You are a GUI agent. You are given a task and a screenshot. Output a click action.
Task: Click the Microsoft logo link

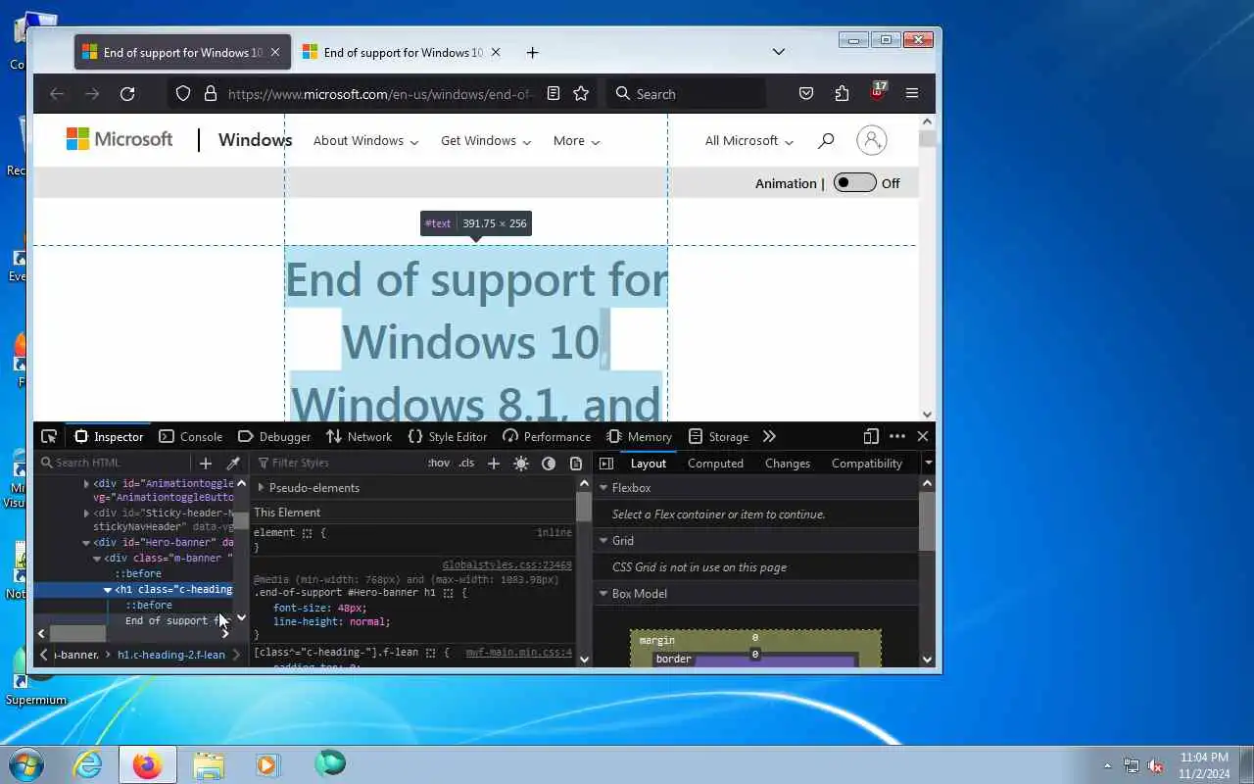[120, 140]
